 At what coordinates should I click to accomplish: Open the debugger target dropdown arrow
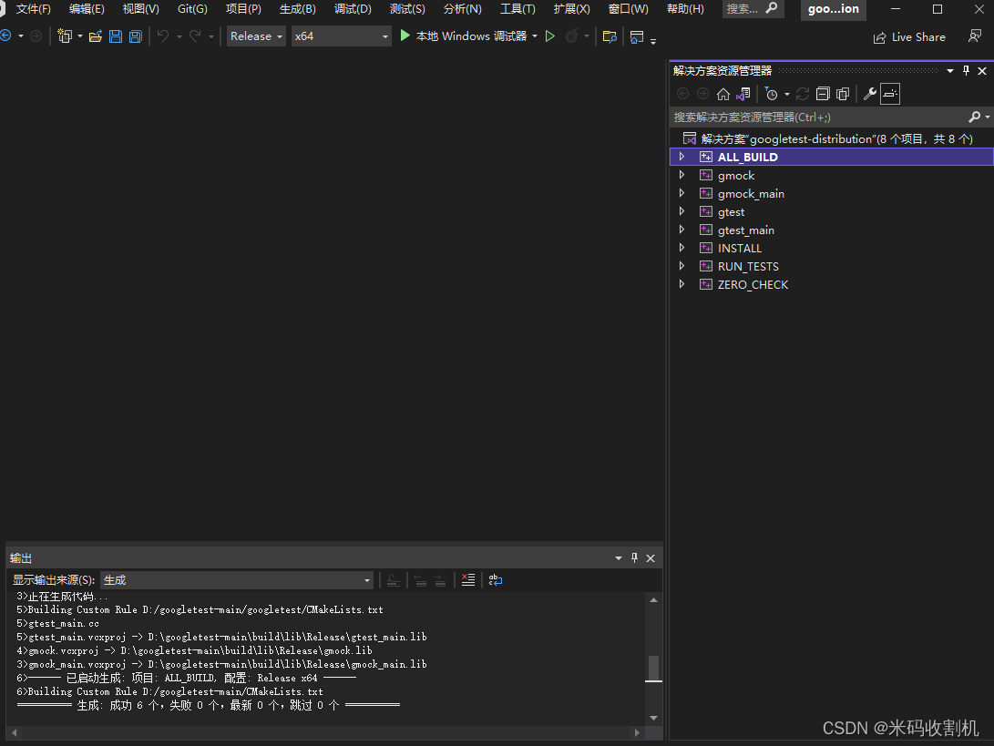coord(535,36)
